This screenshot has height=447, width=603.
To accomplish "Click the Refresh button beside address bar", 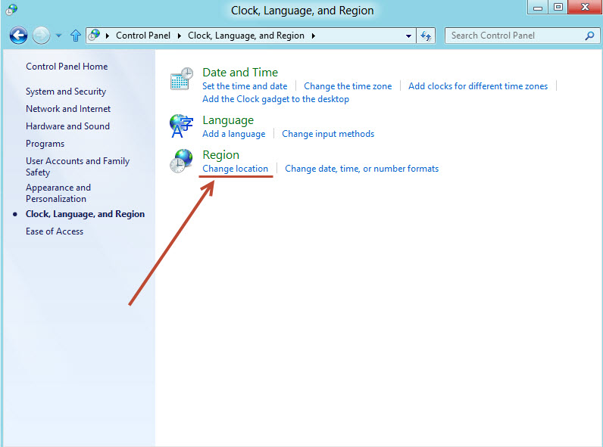I will click(426, 36).
